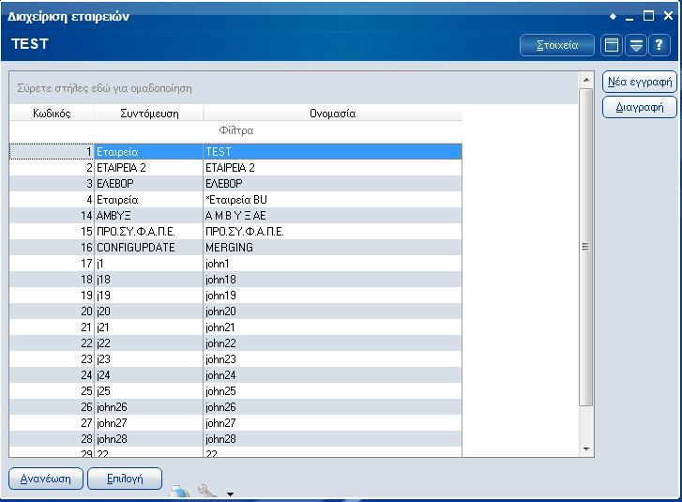Open the dropdown menu icon in header

click(x=636, y=45)
